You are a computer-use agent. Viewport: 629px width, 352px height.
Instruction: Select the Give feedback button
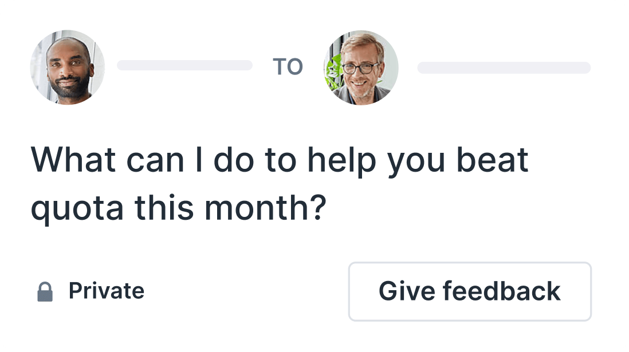470,291
